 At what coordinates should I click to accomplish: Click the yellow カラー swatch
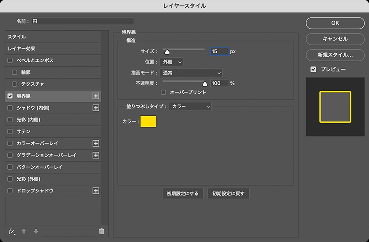(x=148, y=121)
